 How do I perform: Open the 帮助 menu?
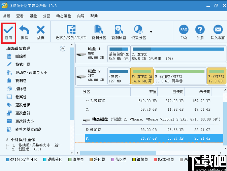(94, 16)
